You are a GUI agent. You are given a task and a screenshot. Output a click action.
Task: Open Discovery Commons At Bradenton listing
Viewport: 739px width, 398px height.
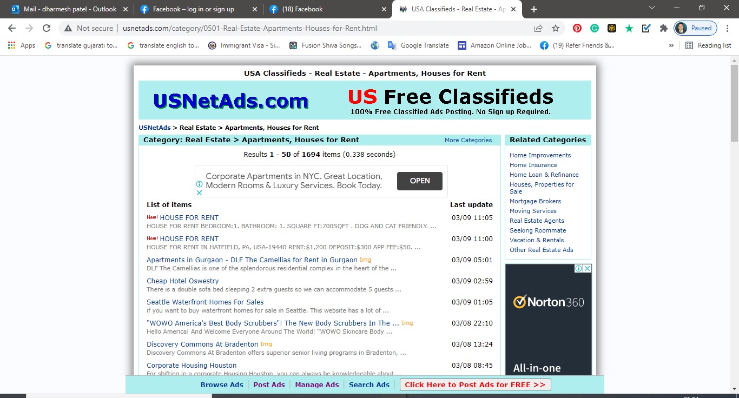202,344
